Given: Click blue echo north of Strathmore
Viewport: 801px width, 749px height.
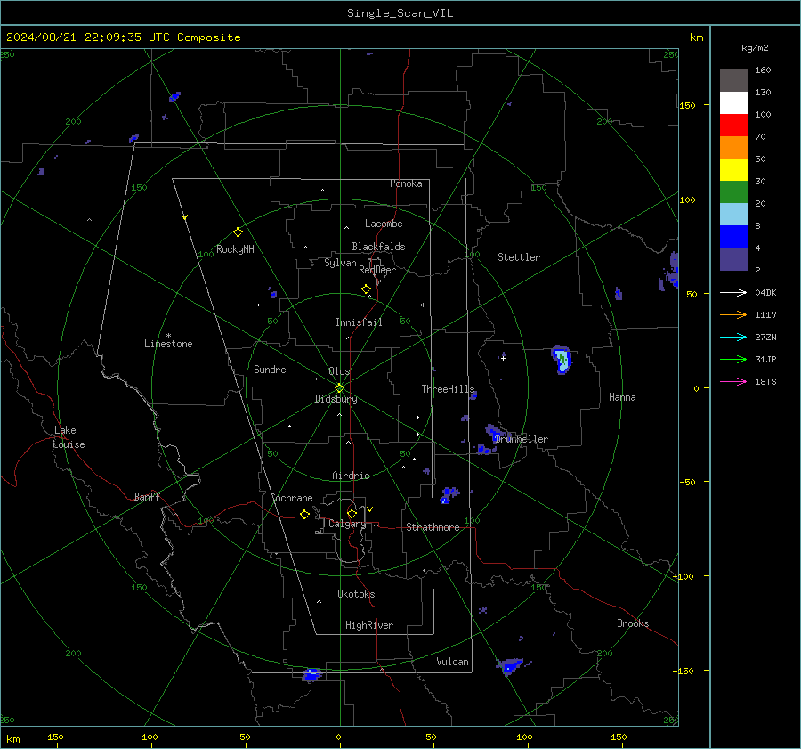Looking at the screenshot, I should (449, 495).
